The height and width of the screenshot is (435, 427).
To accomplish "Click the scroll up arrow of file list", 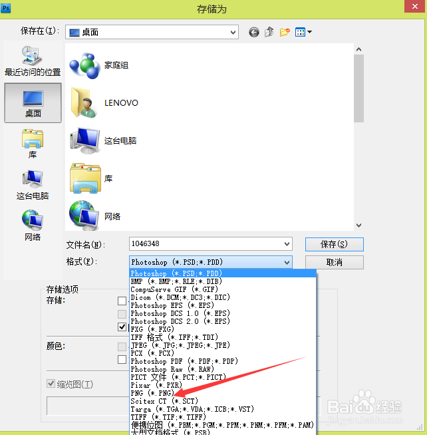I will click(358, 49).
